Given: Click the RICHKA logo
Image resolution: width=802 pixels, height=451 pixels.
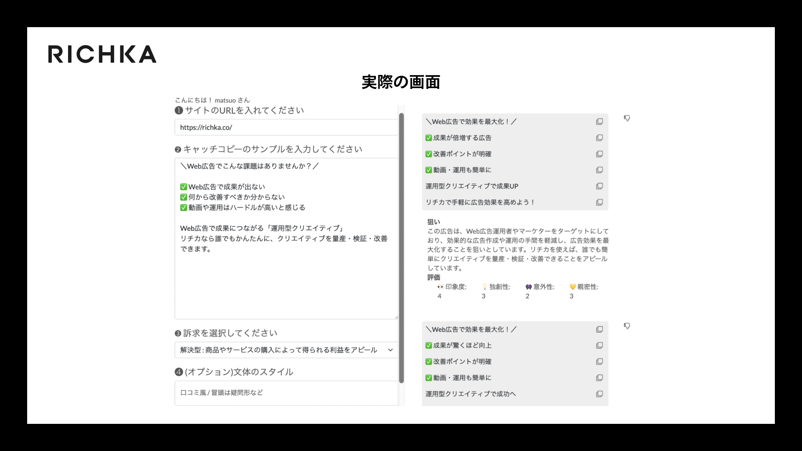Looking at the screenshot, I should (102, 54).
